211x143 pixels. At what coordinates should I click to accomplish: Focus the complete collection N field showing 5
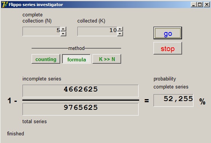(x=42, y=31)
